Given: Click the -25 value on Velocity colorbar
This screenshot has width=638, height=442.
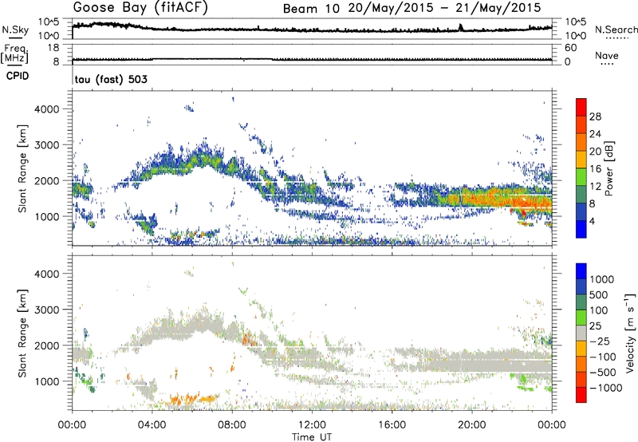Looking at the screenshot, I should [x=600, y=341].
